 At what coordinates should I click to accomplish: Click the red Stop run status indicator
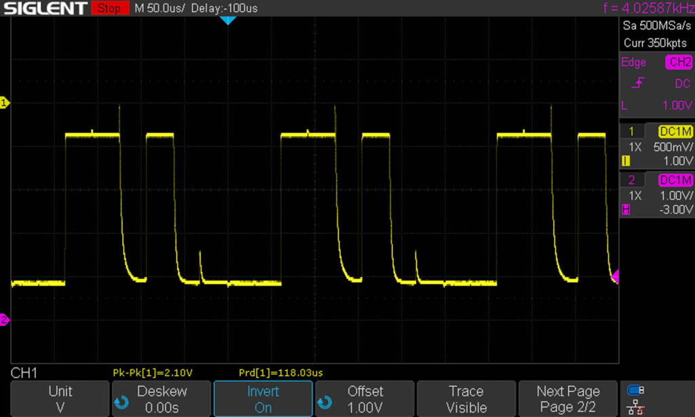pyautogui.click(x=110, y=8)
